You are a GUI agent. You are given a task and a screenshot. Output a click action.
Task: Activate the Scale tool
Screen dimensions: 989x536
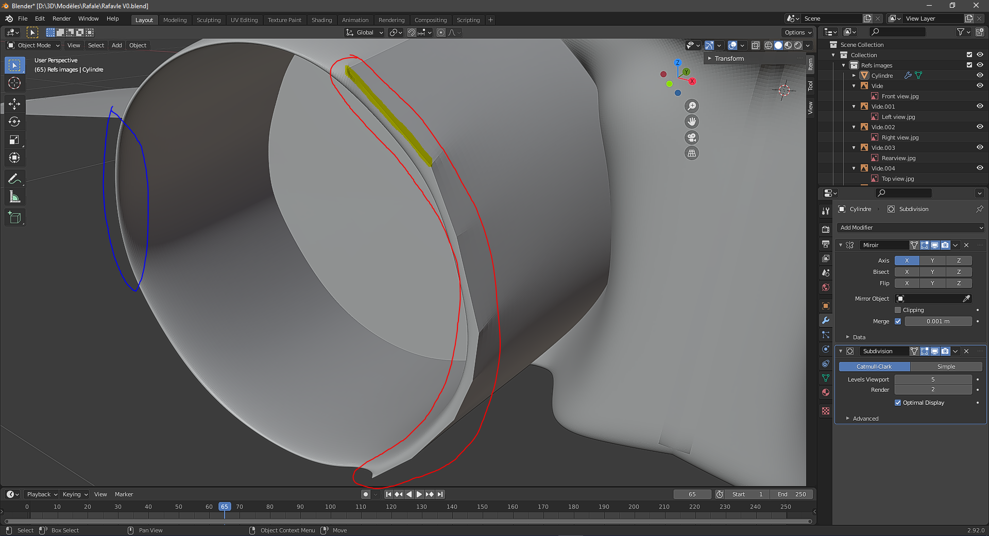point(14,140)
